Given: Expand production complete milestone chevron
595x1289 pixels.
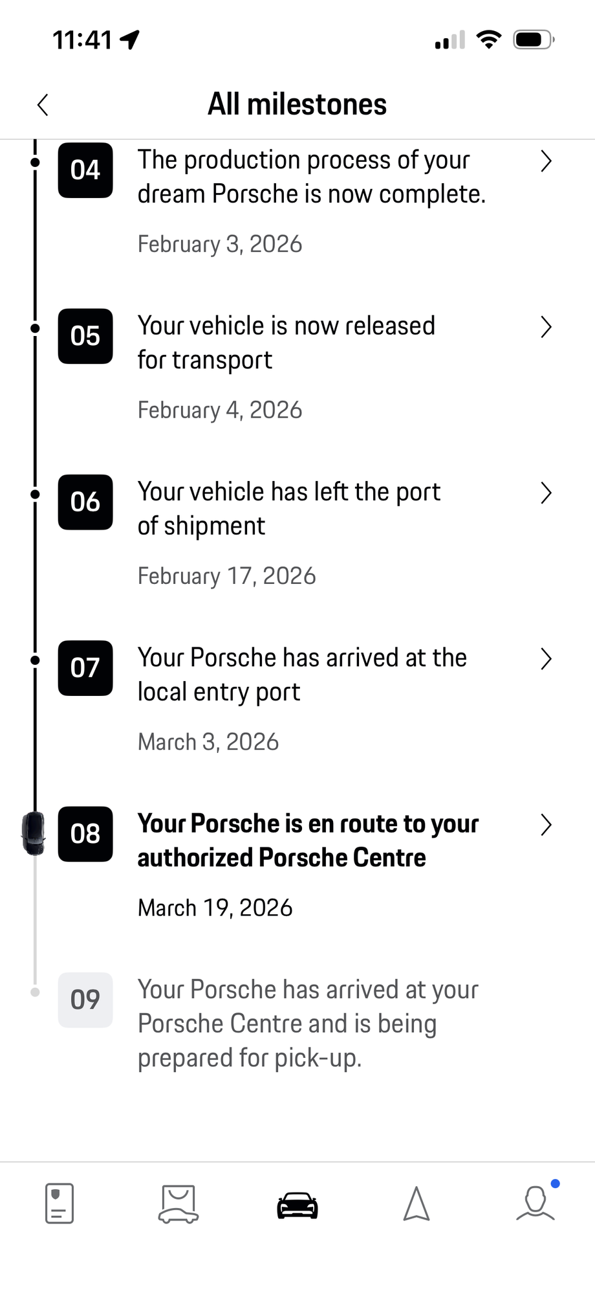Looking at the screenshot, I should [x=546, y=161].
